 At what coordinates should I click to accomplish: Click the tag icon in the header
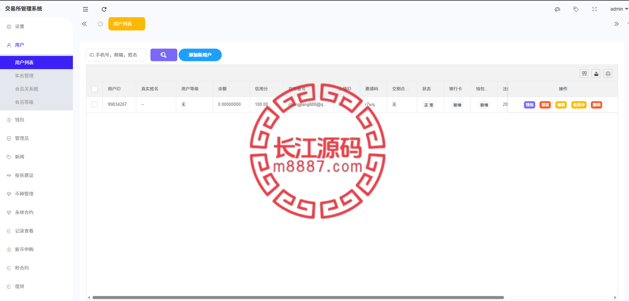point(576,9)
